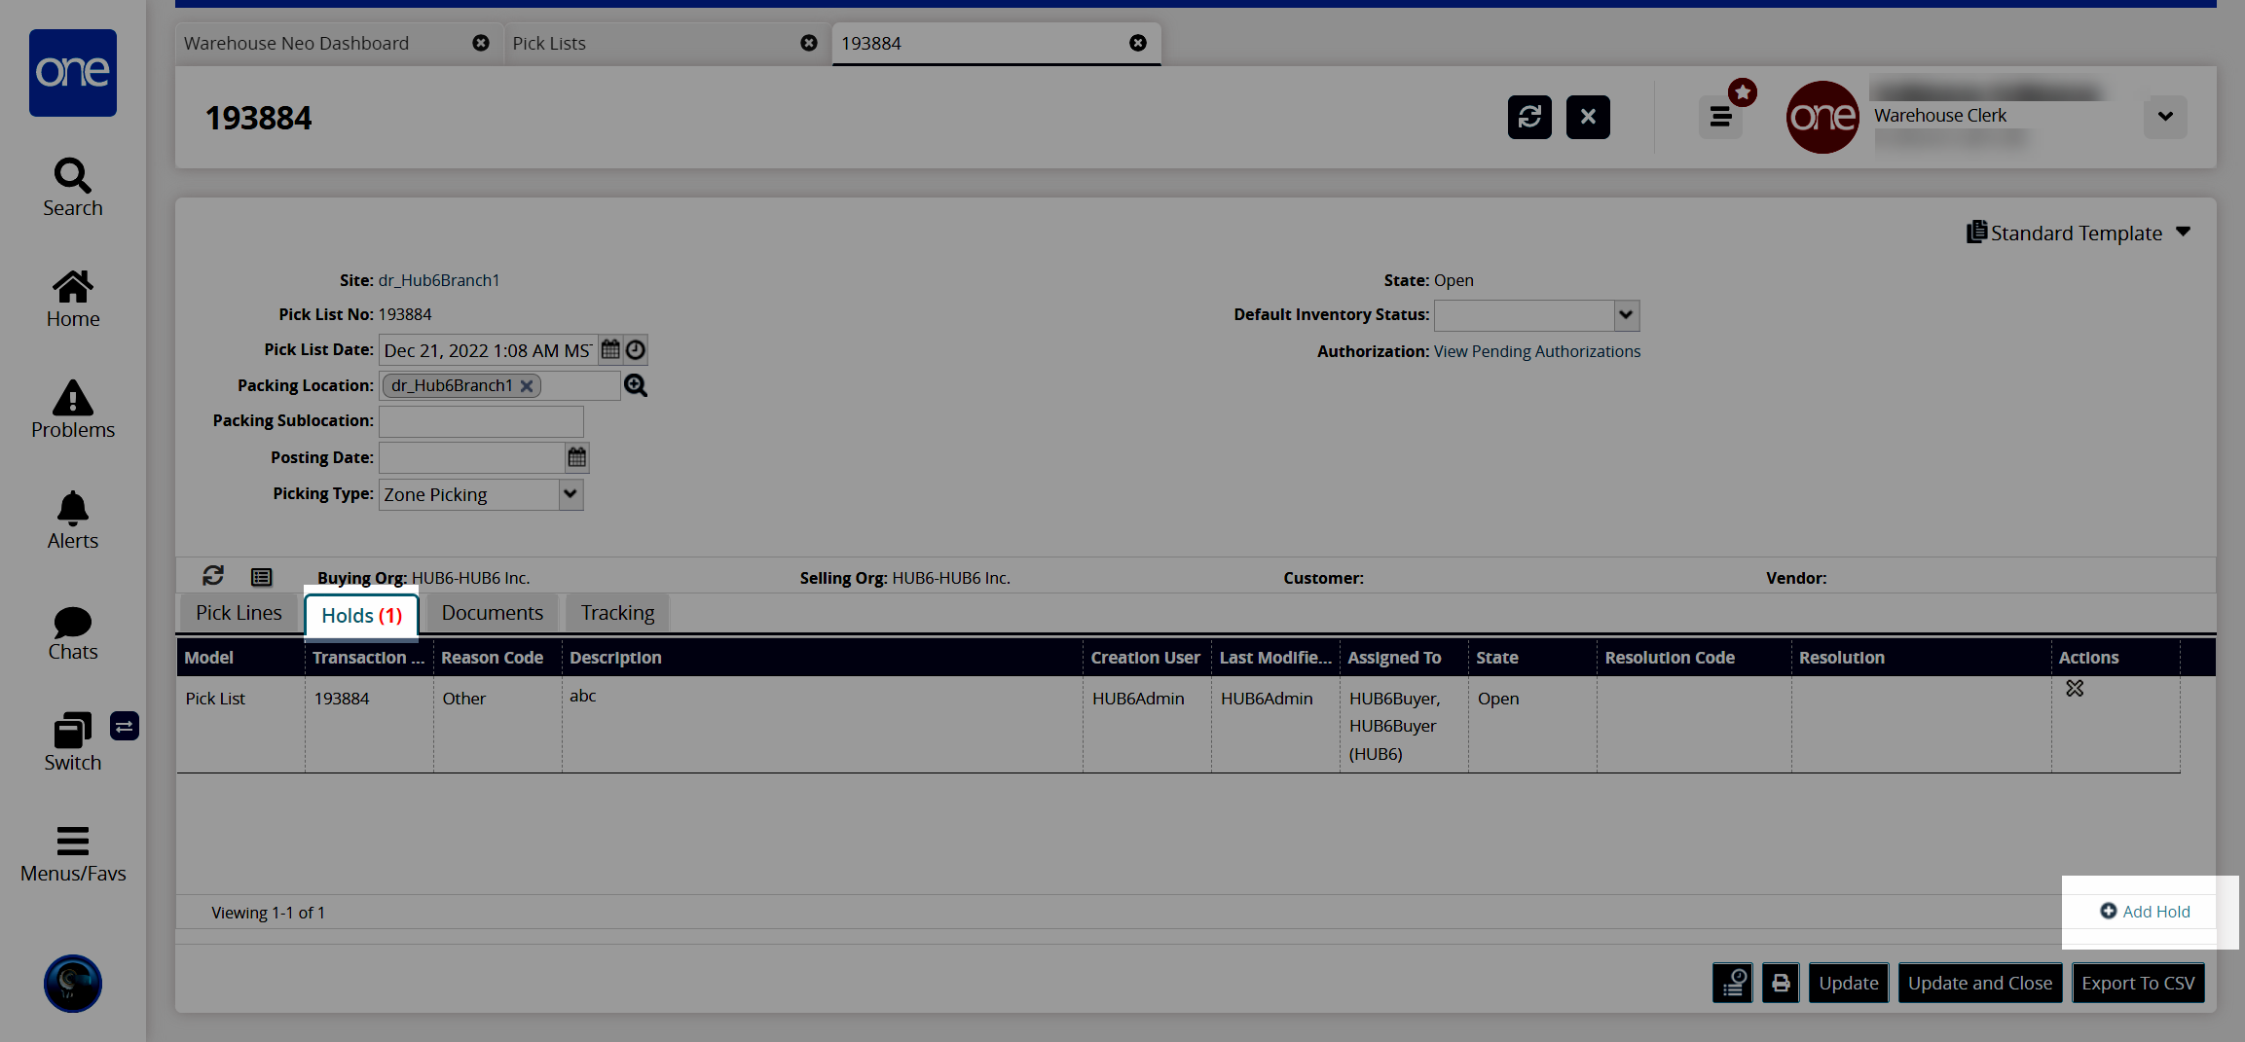Click the refresh icon beside page title
The image size is (2245, 1042).
(x=1528, y=117)
